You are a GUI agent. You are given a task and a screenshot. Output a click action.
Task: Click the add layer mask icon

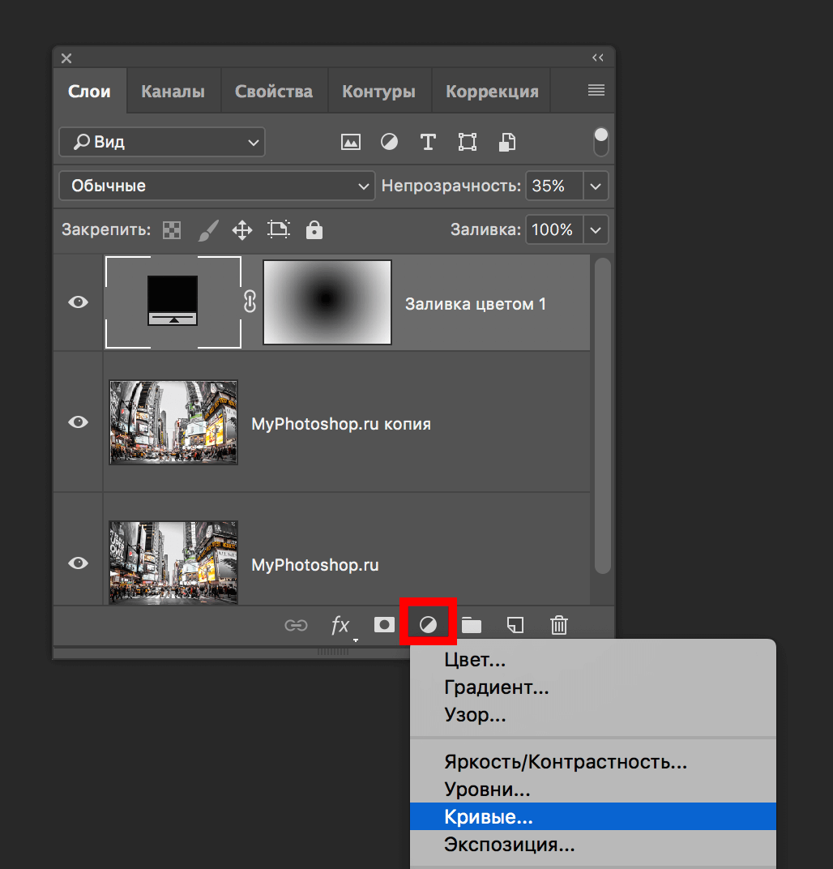click(x=384, y=625)
